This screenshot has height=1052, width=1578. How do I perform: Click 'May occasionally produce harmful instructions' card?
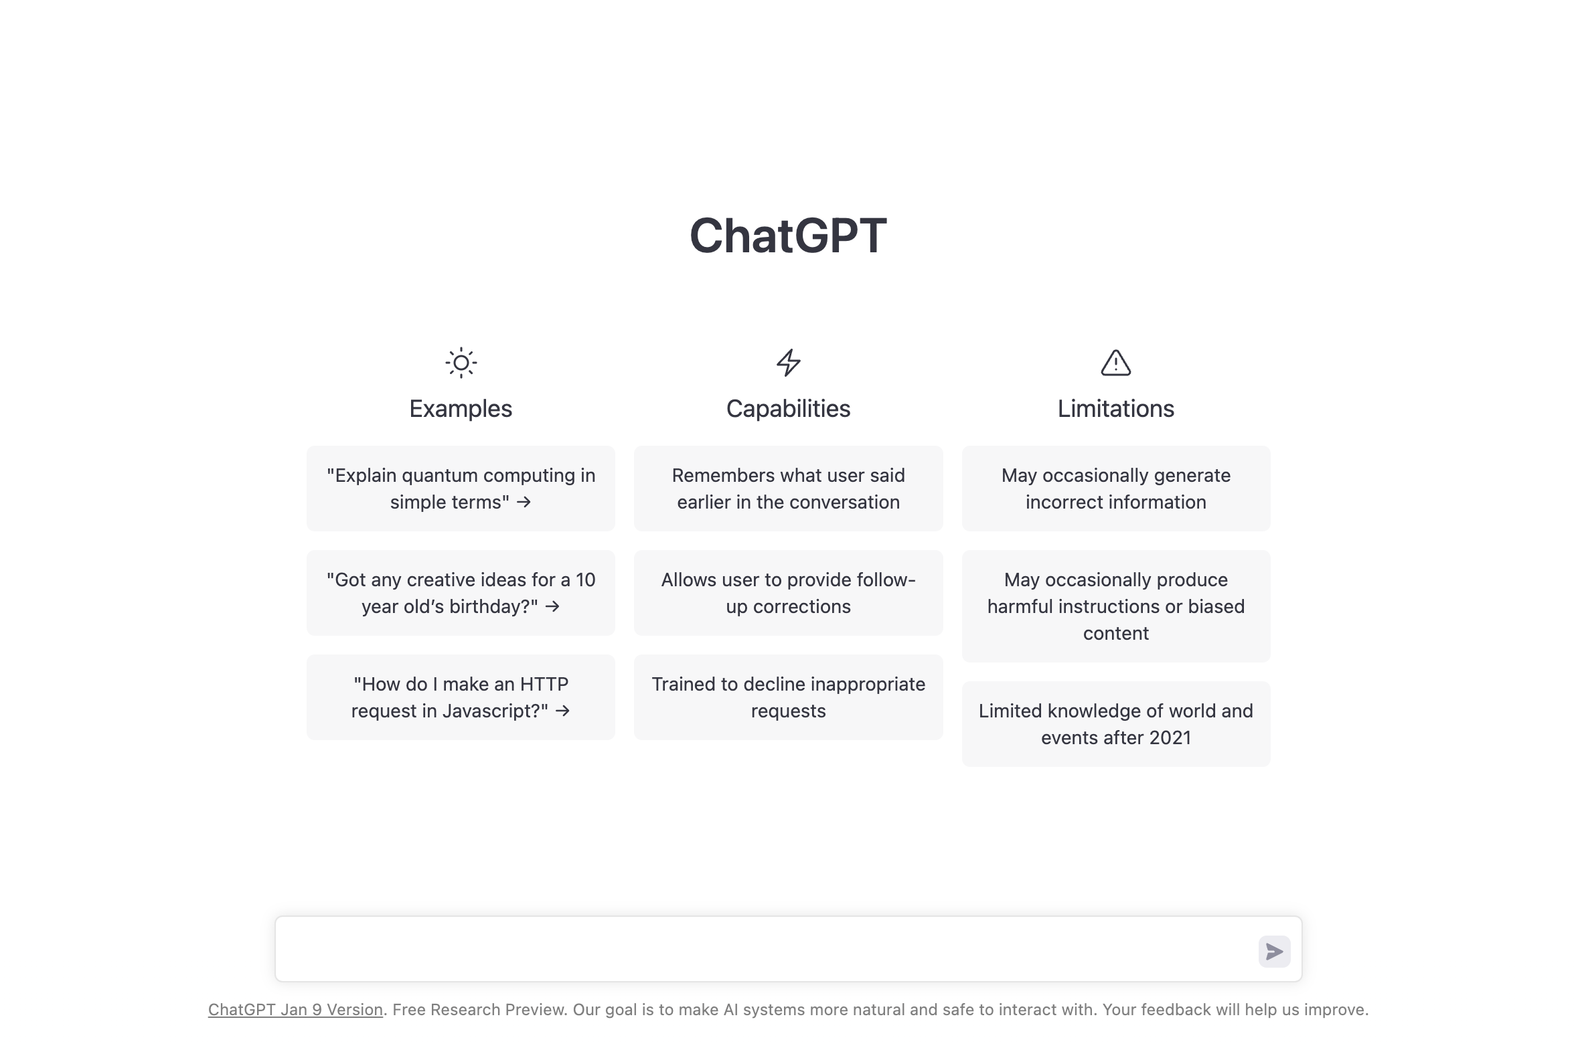[x=1115, y=606]
